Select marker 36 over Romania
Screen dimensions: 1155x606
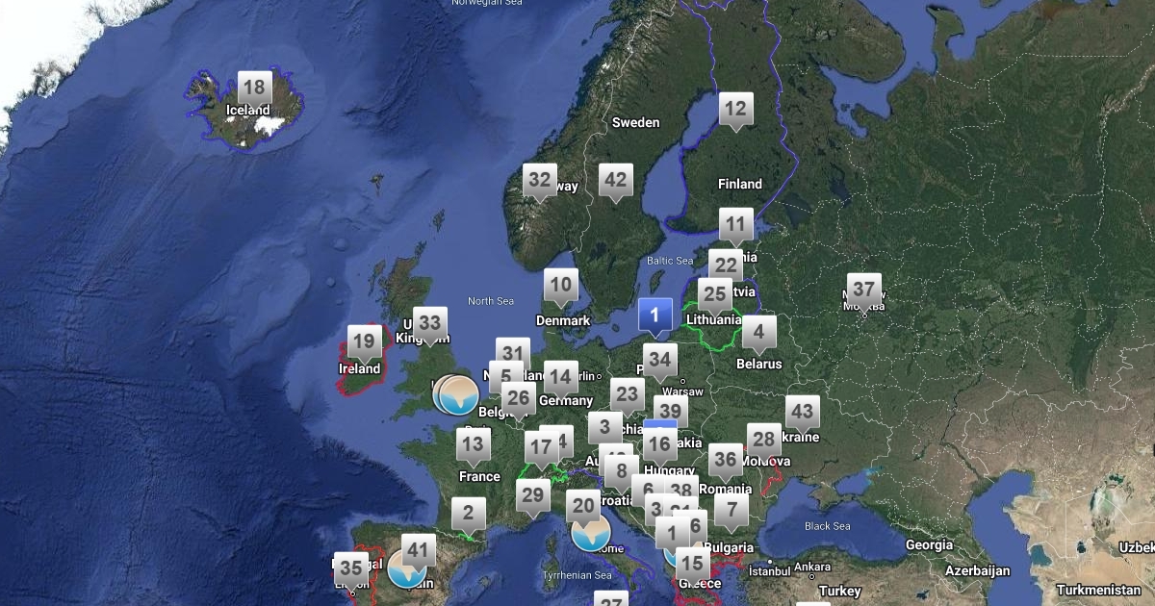coord(726,460)
